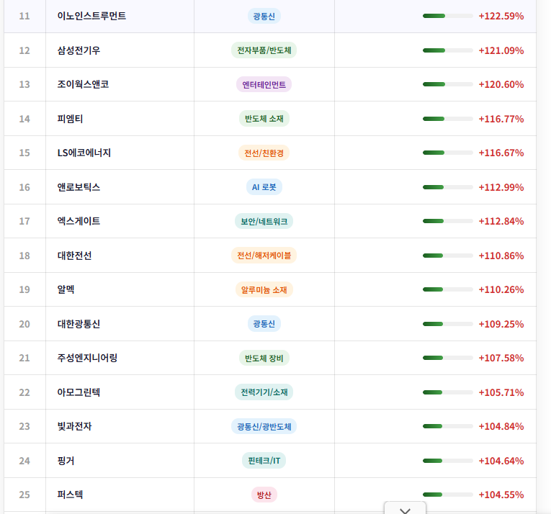Select stock name 알멕
Screen dimensions: 551x514
pos(66,289)
